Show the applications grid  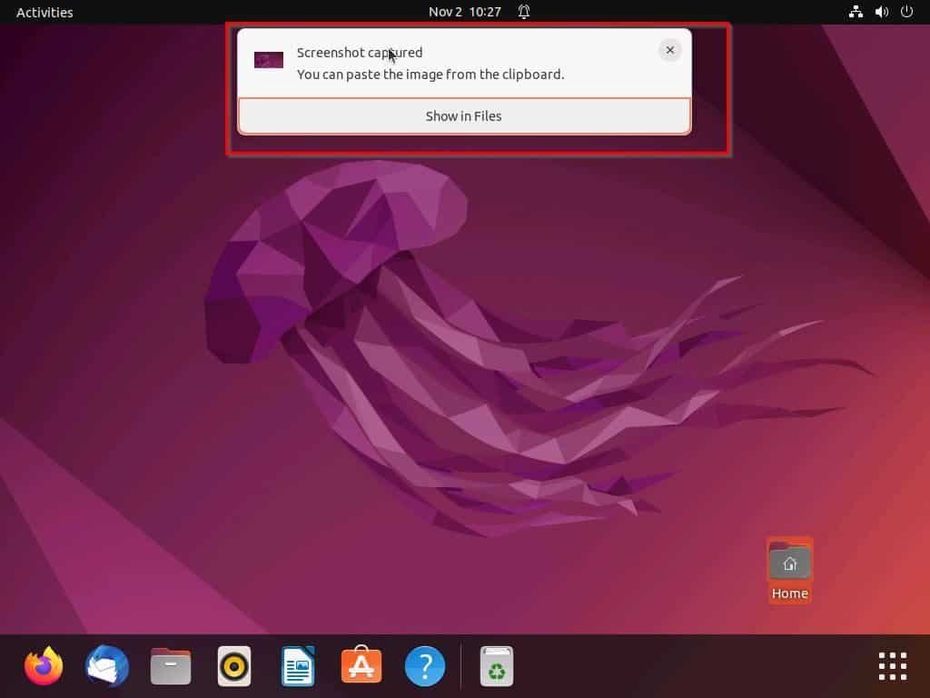pyautogui.click(x=893, y=666)
